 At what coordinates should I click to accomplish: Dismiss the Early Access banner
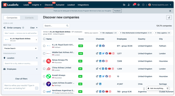point(170,11)
